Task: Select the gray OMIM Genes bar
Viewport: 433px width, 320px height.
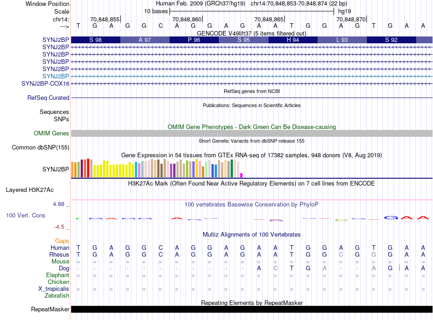Action: pos(252,133)
